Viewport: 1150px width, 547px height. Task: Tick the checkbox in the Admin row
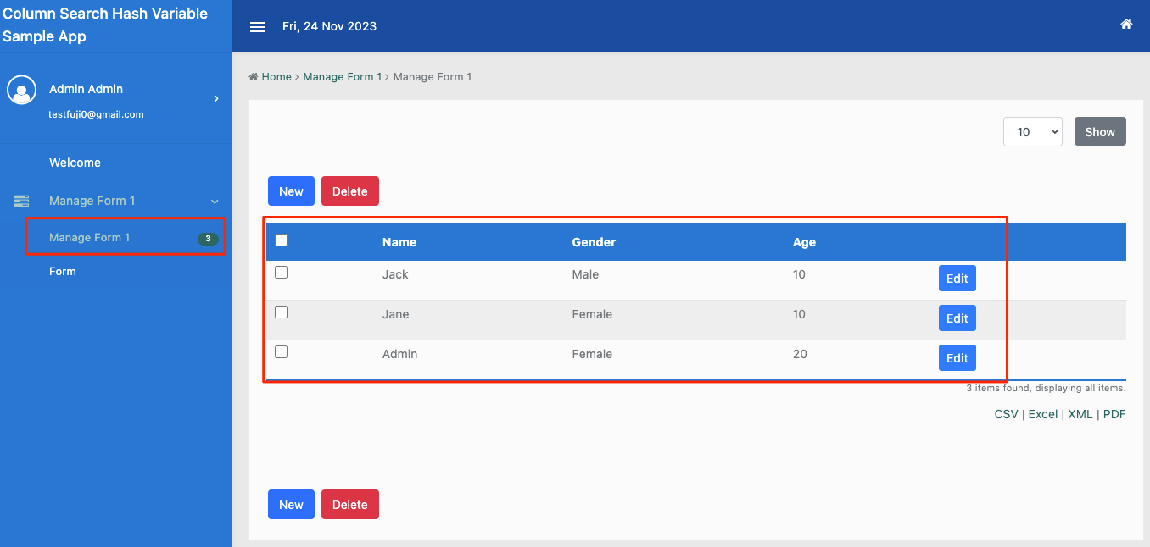tap(282, 352)
